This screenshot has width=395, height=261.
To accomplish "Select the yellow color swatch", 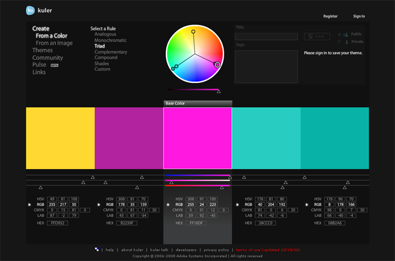I will [60, 138].
